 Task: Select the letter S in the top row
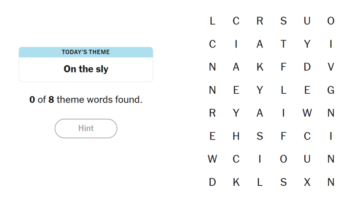point(284,21)
